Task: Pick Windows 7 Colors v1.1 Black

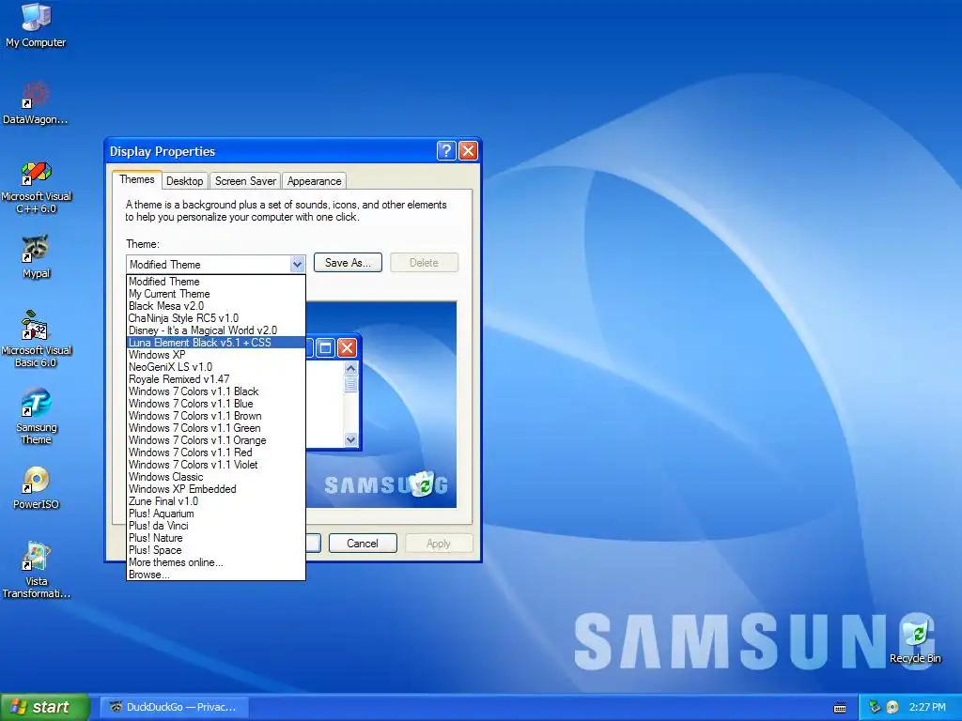Action: 216,391
